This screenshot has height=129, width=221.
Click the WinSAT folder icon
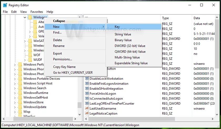(30, 41)
